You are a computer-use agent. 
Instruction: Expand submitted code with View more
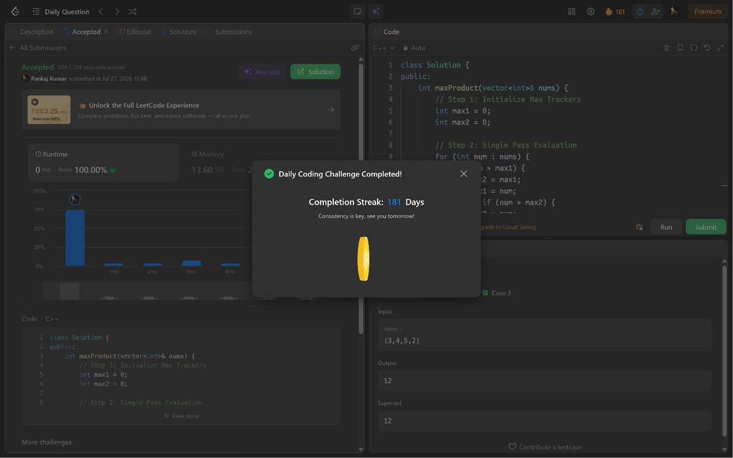point(181,416)
